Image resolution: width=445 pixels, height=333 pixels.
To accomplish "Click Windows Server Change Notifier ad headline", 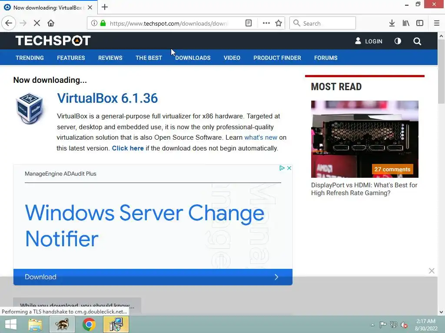I will click(x=145, y=225).
